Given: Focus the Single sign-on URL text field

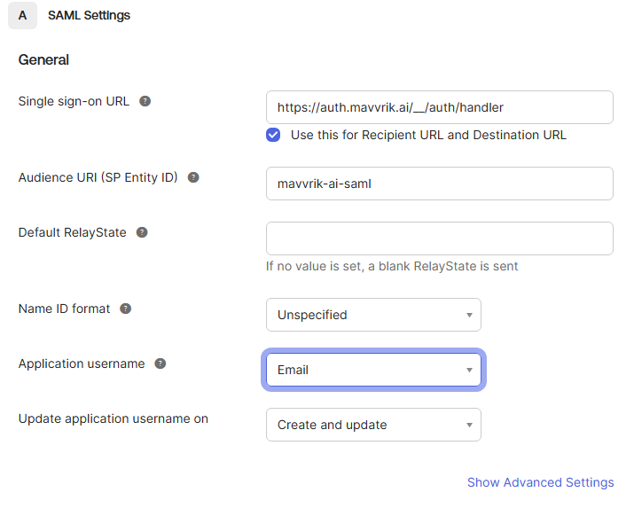Looking at the screenshot, I should (439, 107).
